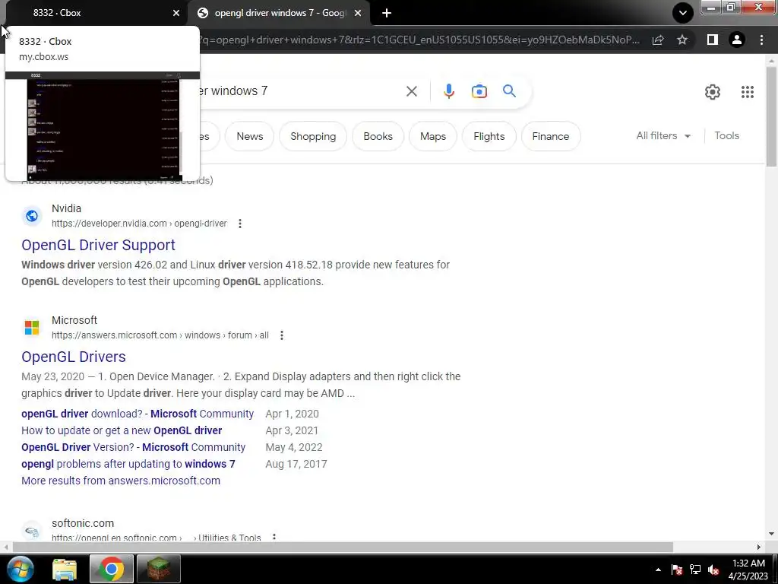Click the Cbox tab preview thumbnail
This screenshot has height=584, width=778.
(x=103, y=127)
